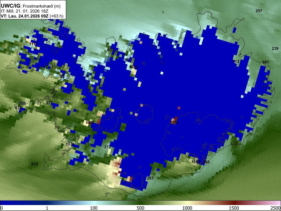
Task: Select the map value label "213"
Action: tap(107, 147)
